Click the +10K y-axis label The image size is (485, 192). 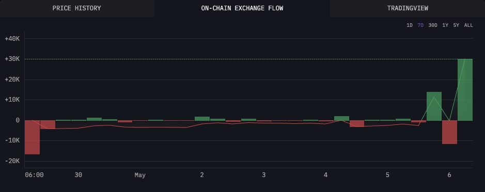pos(12,100)
